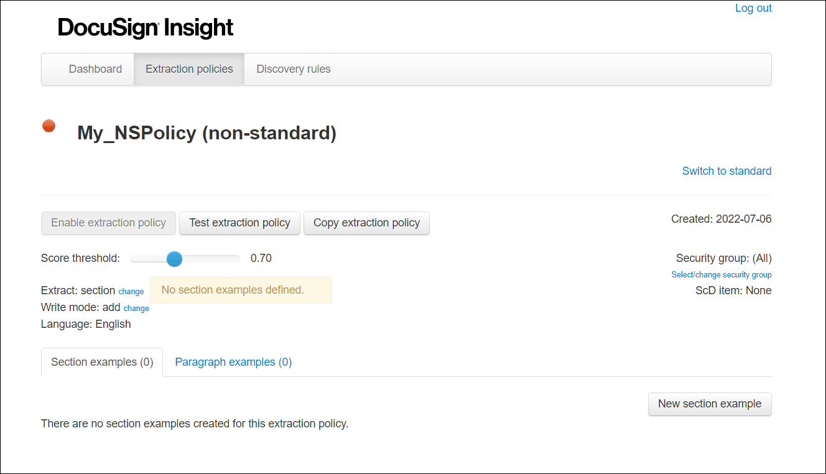Screen dimensions: 826x474
Task: Change the Extract section setting
Action: point(131,291)
